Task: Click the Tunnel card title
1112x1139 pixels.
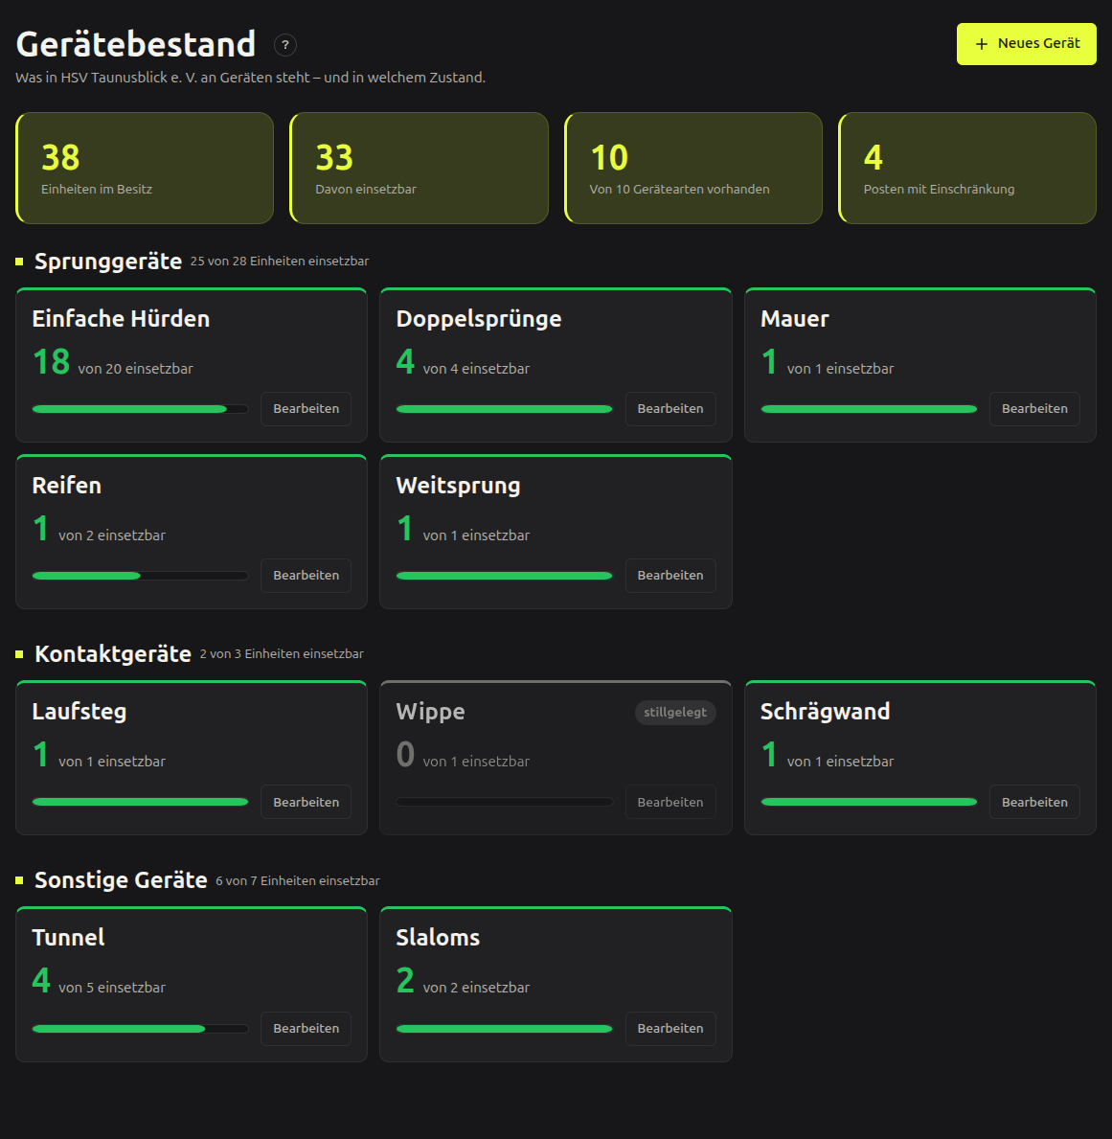Action: tap(68, 938)
